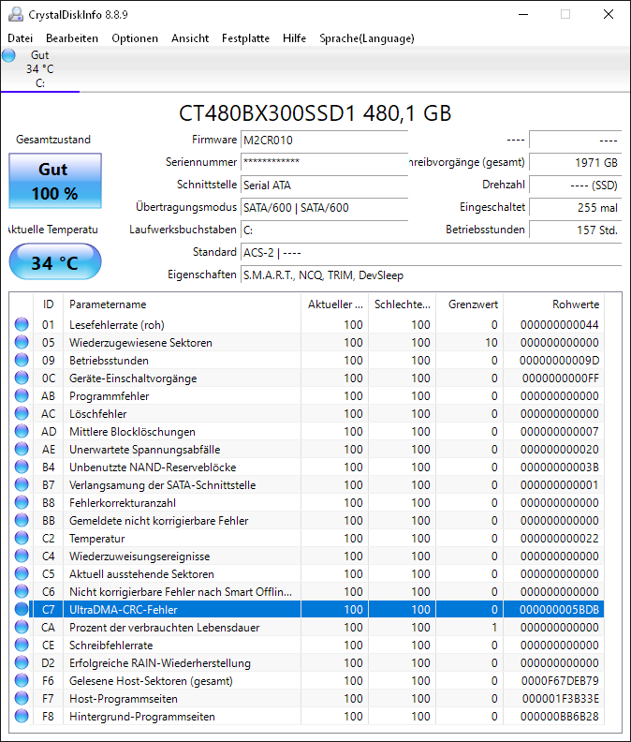Click status orb for Fehlerkorrekturanzahl row
The width and height of the screenshot is (631, 742).
click(x=22, y=502)
